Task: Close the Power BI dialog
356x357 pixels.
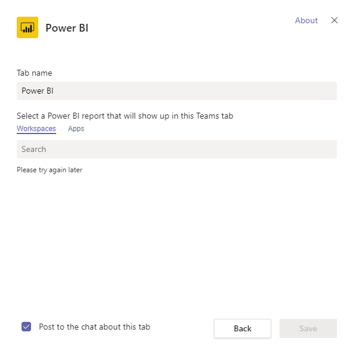Action: pyautogui.click(x=334, y=20)
